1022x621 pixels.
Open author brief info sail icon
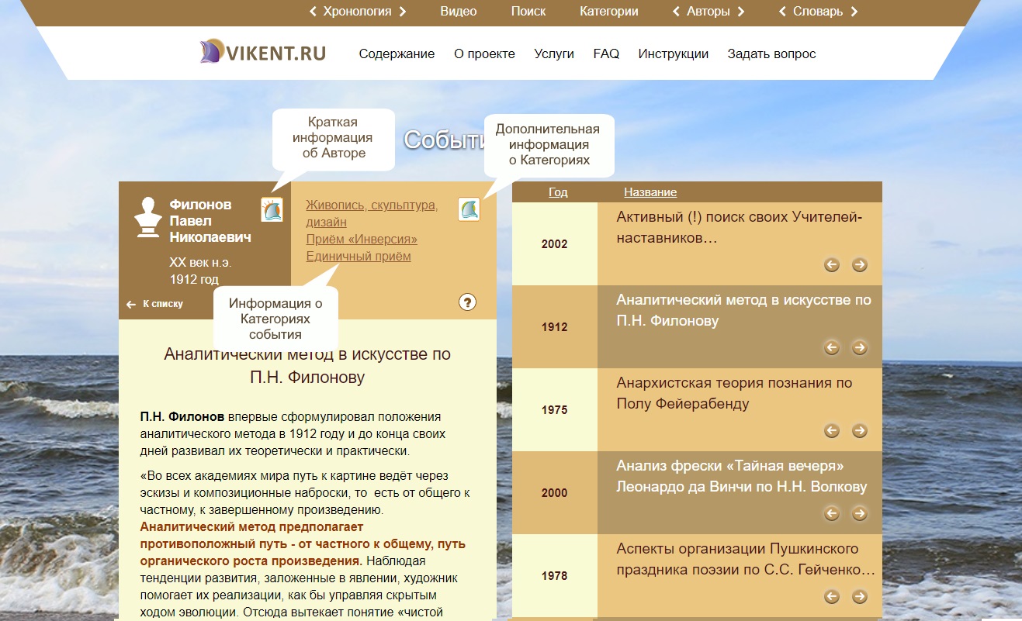point(272,209)
